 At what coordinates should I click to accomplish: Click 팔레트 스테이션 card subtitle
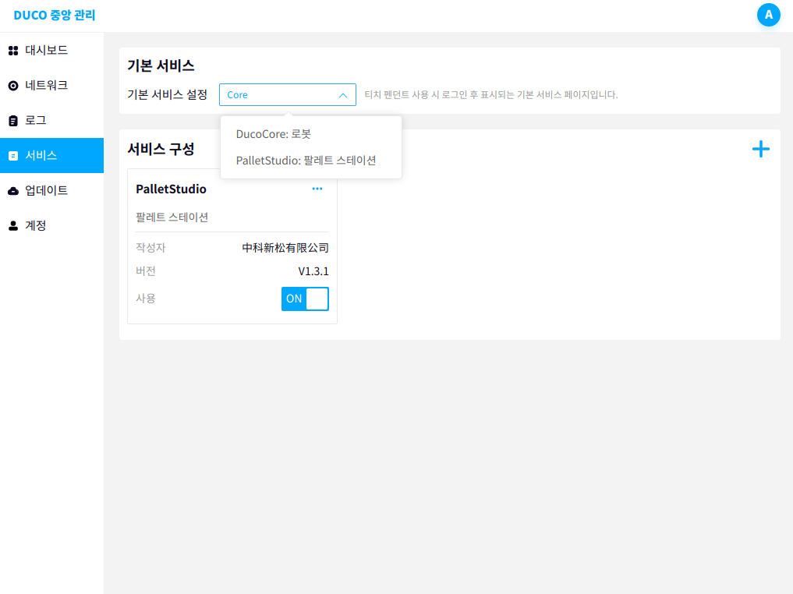click(172, 217)
